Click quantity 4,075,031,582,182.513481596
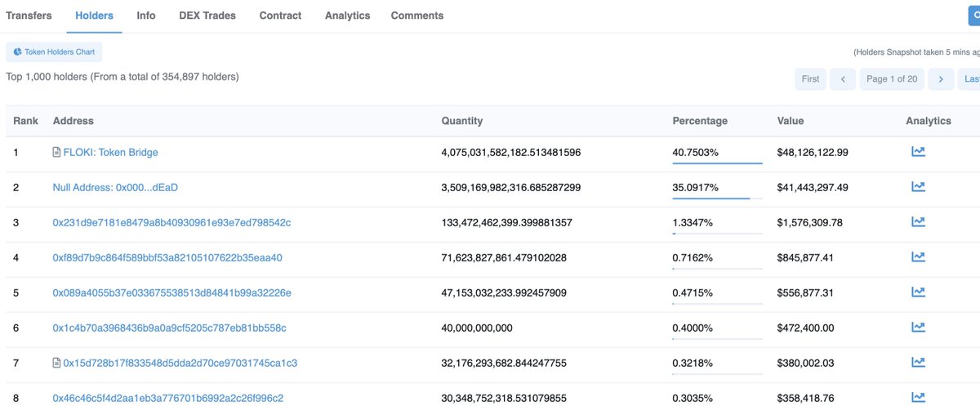 pyautogui.click(x=511, y=152)
